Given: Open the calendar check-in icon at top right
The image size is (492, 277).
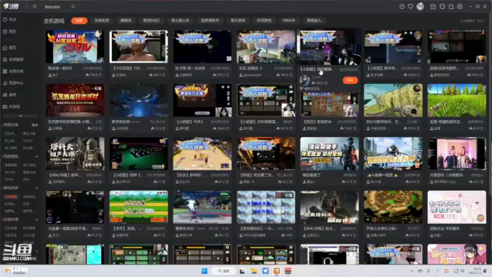Looking at the screenshot, I should 433,6.
